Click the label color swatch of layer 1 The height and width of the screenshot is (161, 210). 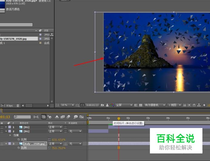coord(10,127)
